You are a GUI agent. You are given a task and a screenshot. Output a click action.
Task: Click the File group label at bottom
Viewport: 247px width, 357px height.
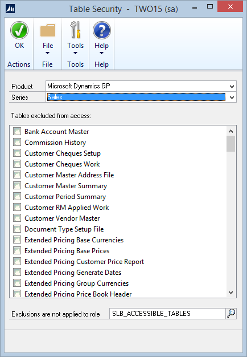47,64
